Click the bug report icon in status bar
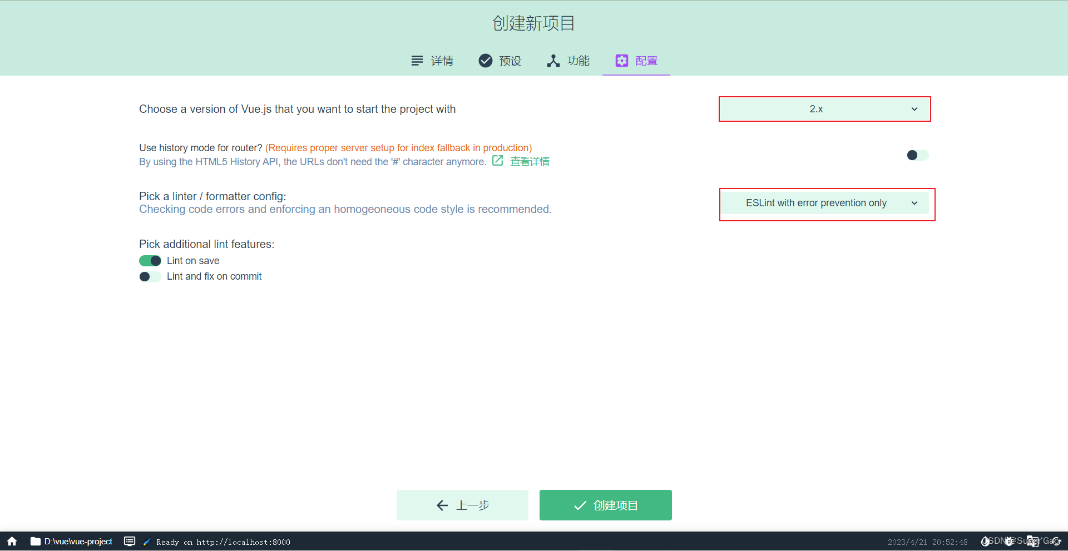 coord(1010,542)
